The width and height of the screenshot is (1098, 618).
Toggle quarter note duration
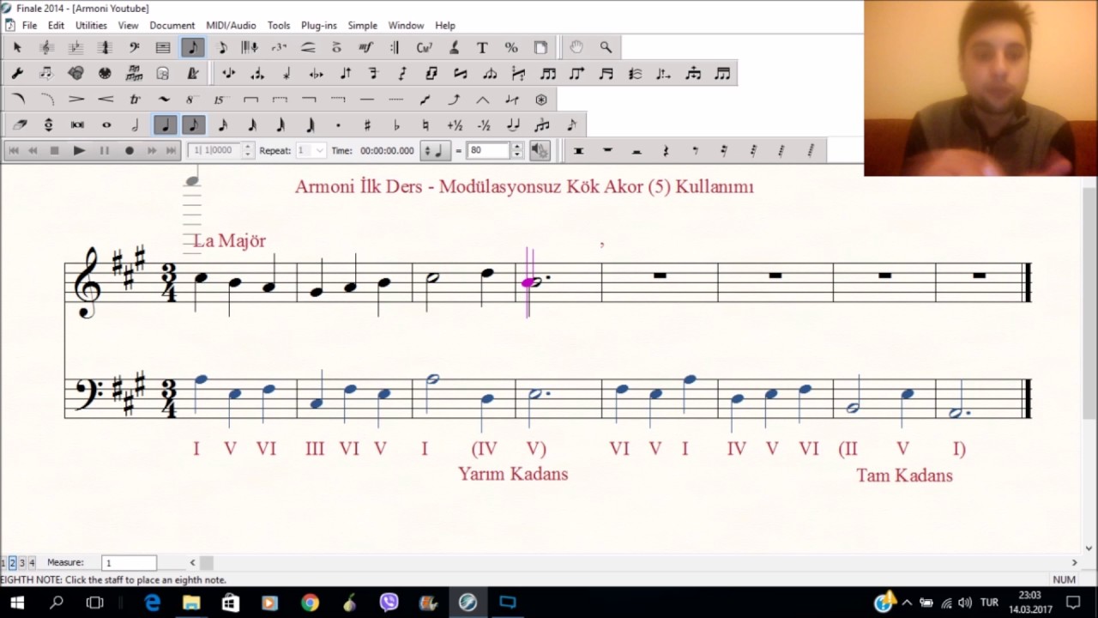tap(165, 125)
